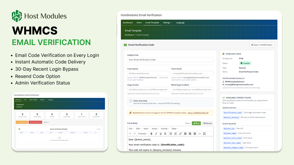294x165 pixels.
Task: Toggle bold formatting in email body editor
Action: pyautogui.click(x=151, y=133)
